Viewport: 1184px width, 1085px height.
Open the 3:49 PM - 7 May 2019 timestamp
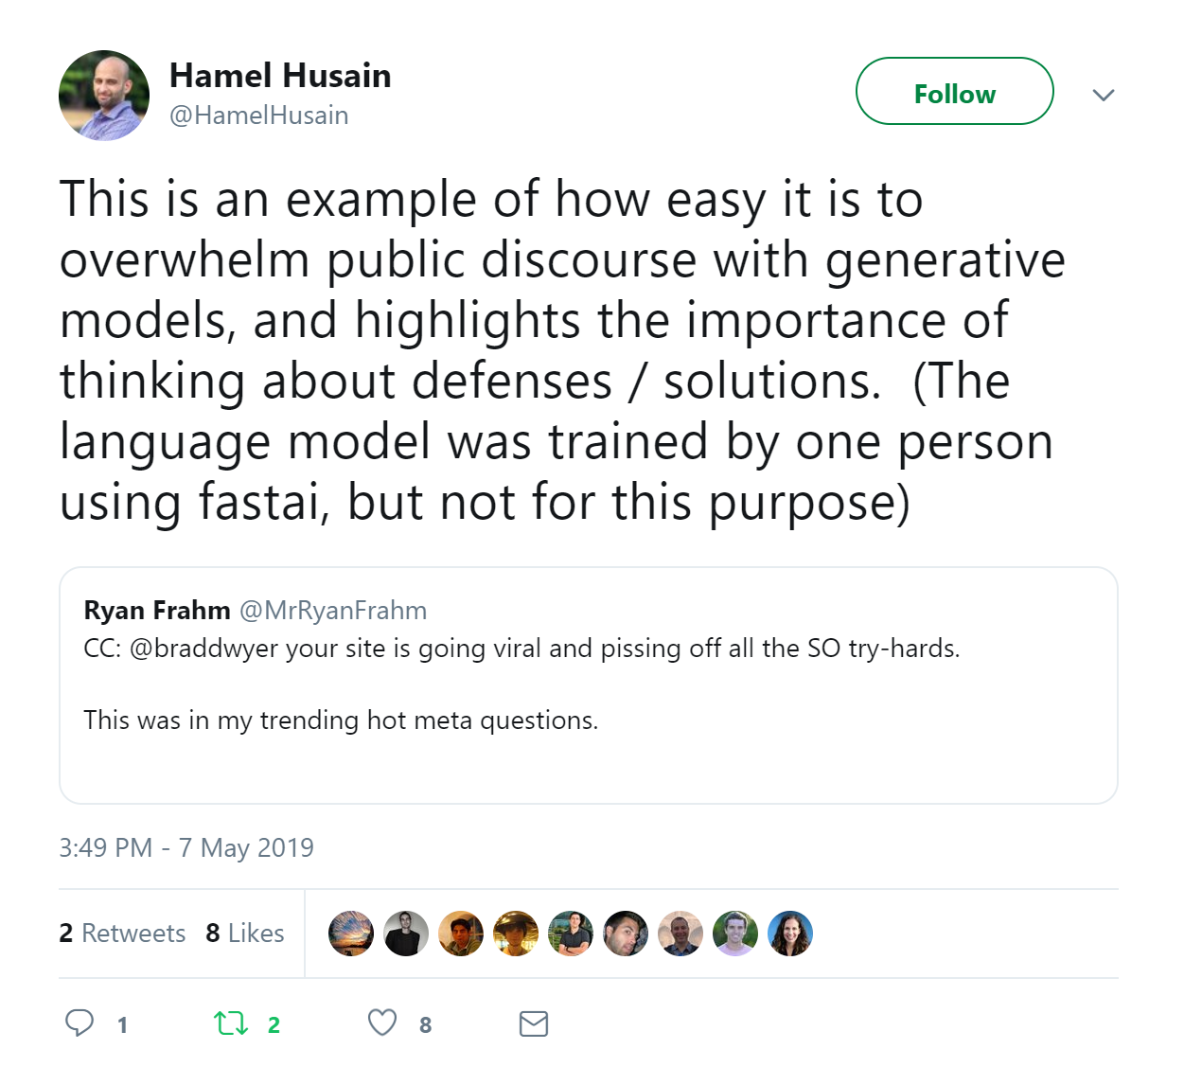[186, 847]
